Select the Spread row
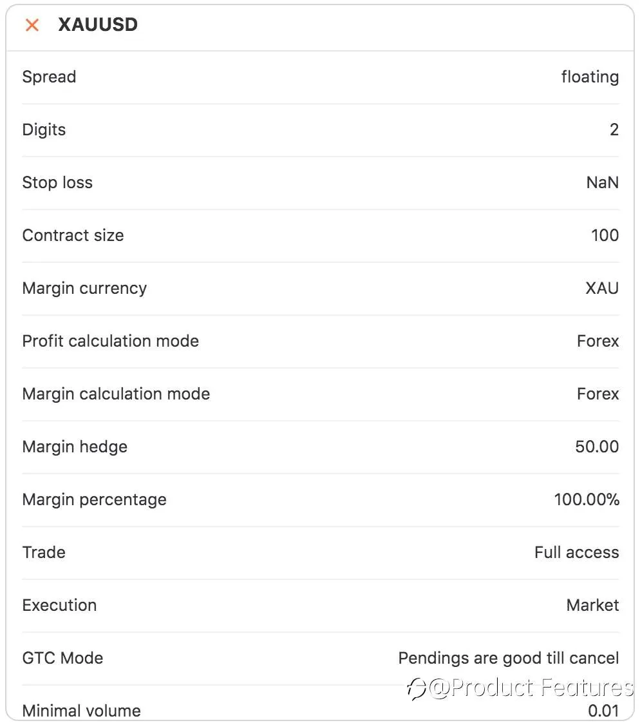Image resolution: width=640 pixels, height=723 pixels. 320,77
